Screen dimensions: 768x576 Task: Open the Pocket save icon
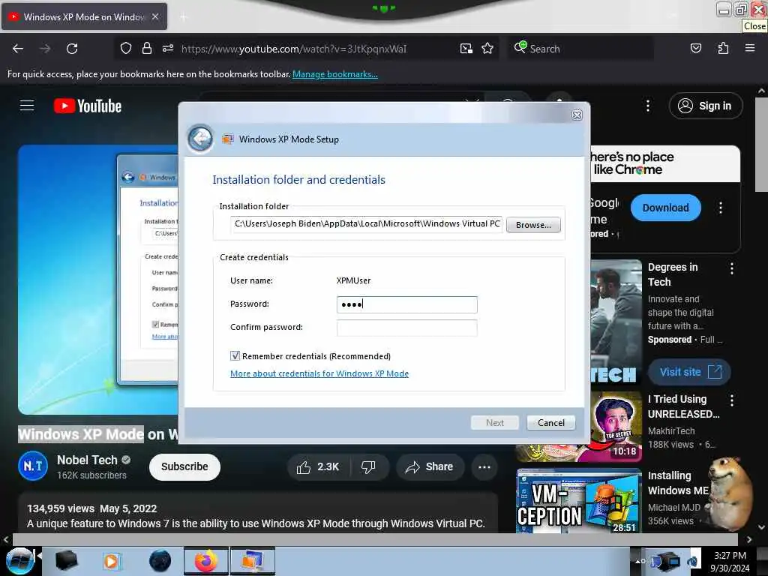tap(695, 49)
